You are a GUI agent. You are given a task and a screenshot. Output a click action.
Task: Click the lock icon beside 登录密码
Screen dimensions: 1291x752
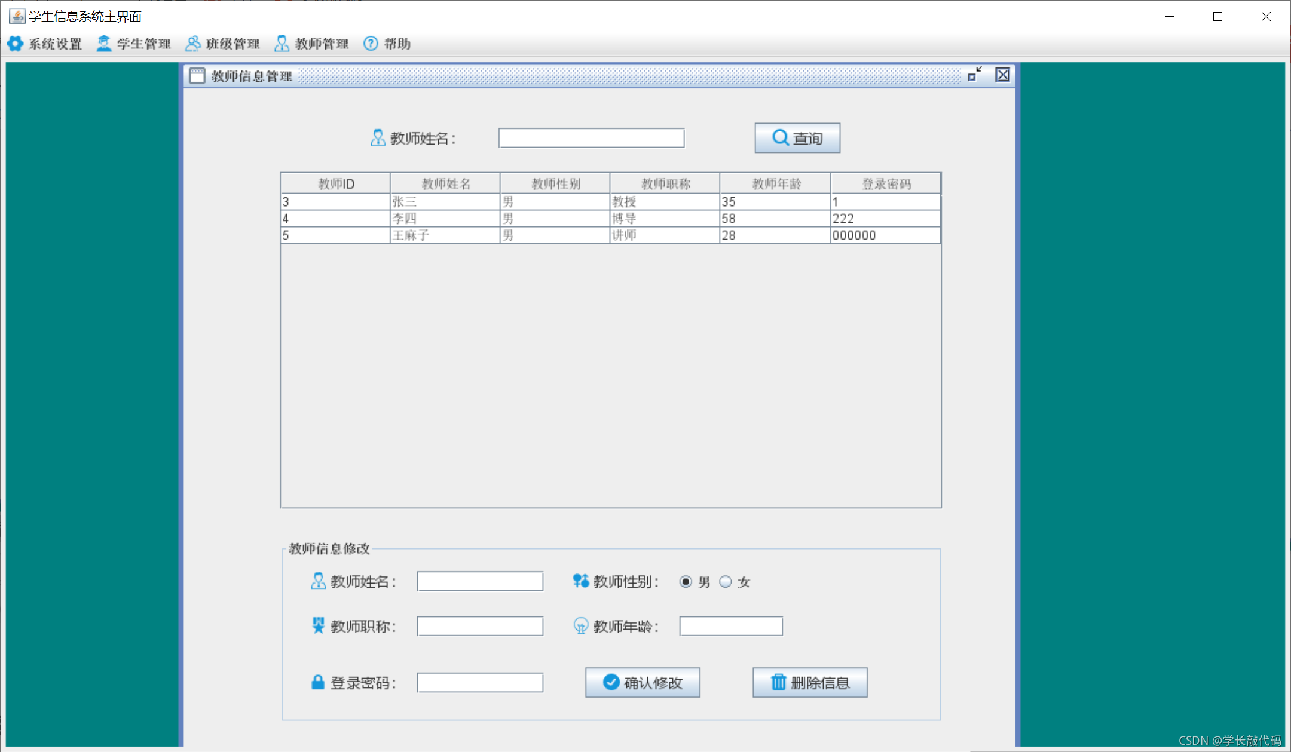[317, 682]
